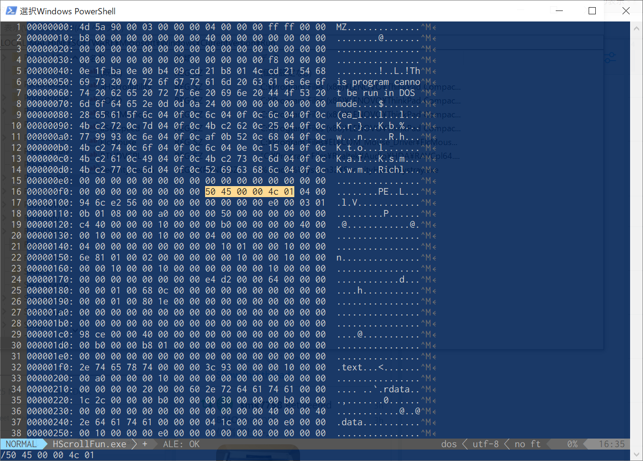Click the utf-8 encoding segment
The height and width of the screenshot is (461, 643).
(485, 444)
